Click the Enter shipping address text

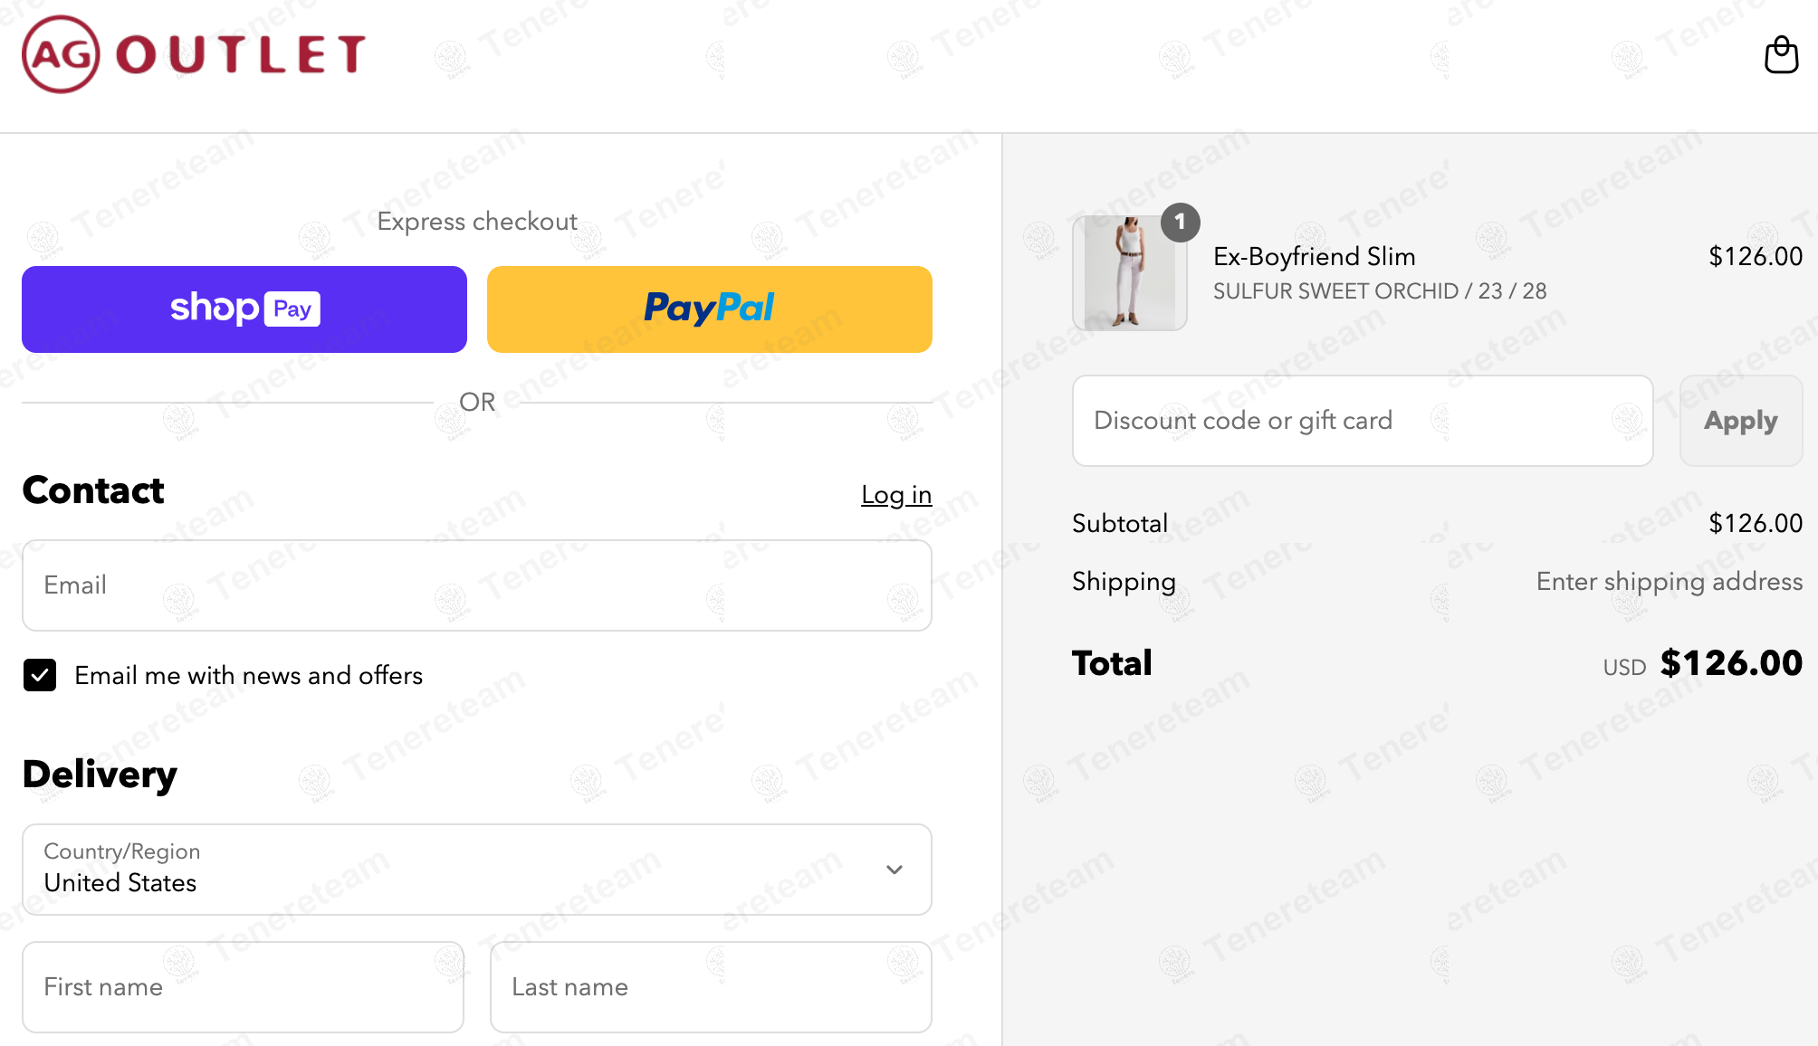pyautogui.click(x=1669, y=581)
